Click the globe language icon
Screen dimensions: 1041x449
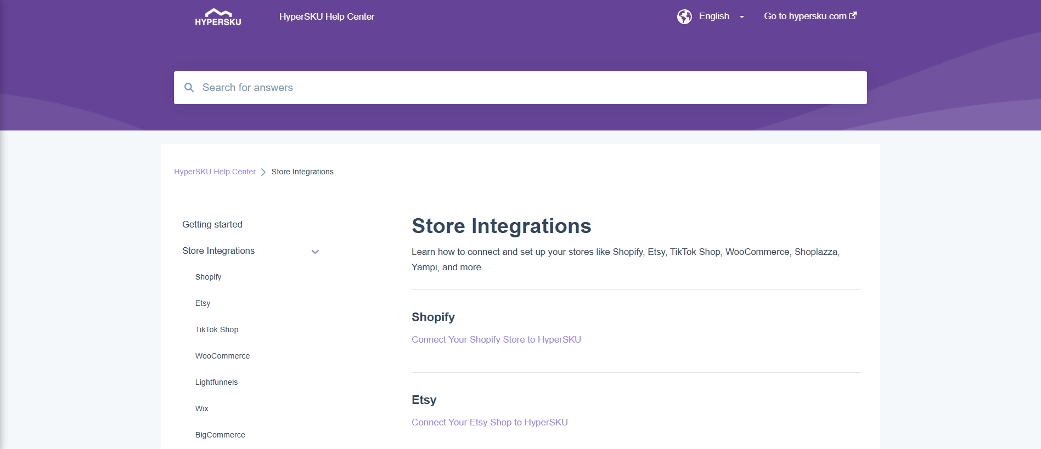[x=684, y=16]
